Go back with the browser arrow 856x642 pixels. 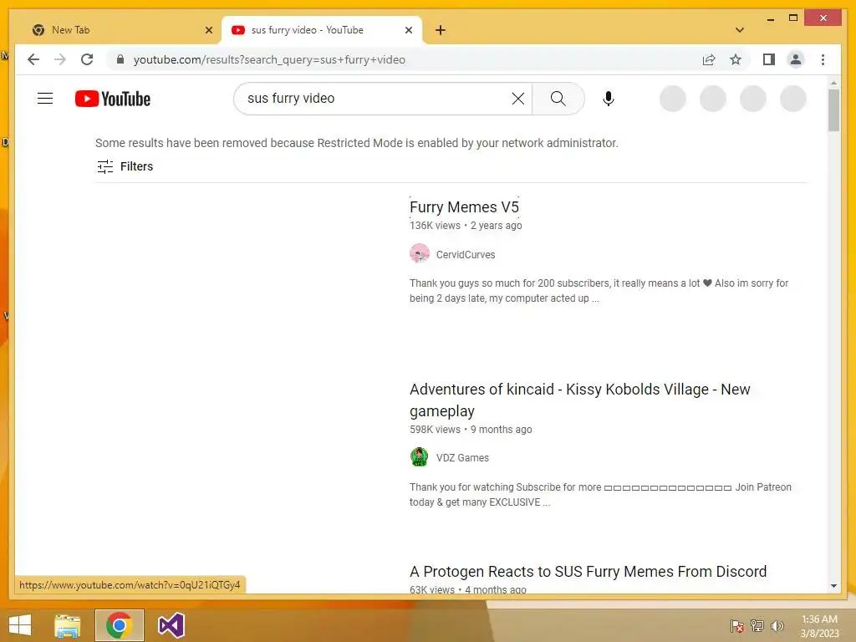33,59
